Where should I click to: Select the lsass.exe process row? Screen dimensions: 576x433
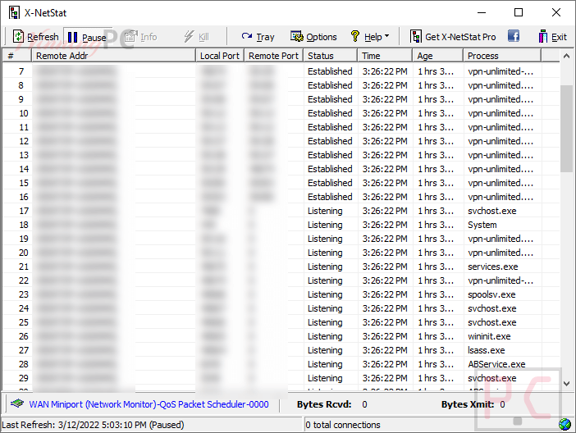[281, 350]
